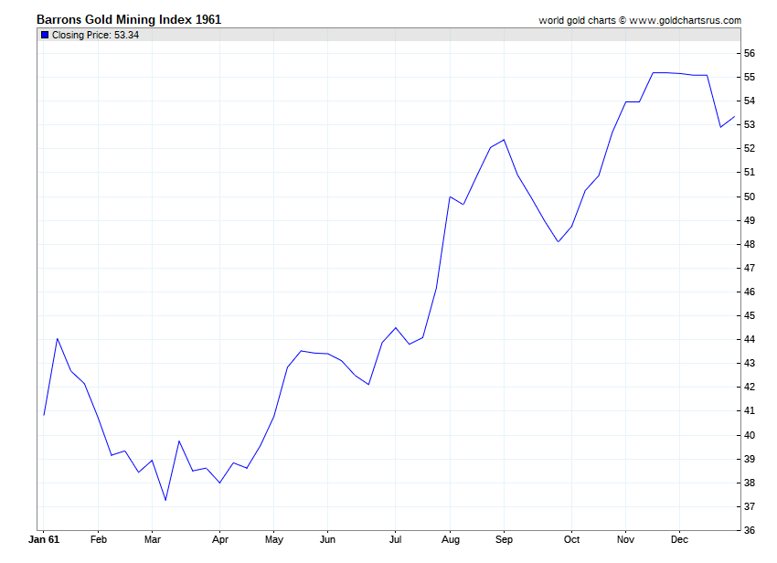Viewport: 777px width, 563px height.
Task: Click the '42' y-axis value
Action: click(750, 388)
